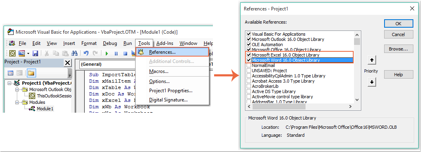Image resolution: width=421 pixels, height=152 pixels.
Task: Collapse the Project1 (VbaProject) tree node
Action: pyautogui.click(x=9, y=83)
